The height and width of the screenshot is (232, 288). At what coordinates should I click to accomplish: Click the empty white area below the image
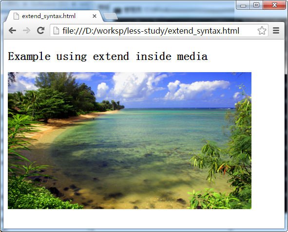(144, 218)
